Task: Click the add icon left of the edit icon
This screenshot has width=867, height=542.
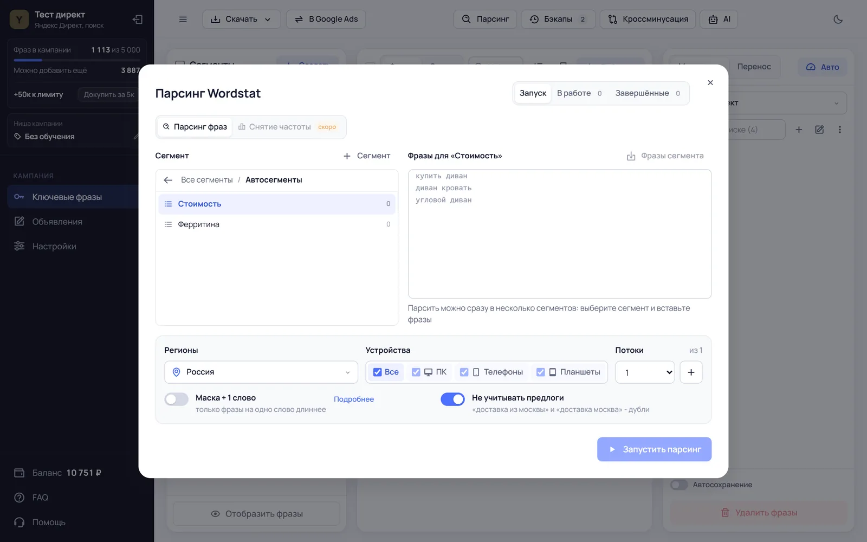Action: point(799,130)
